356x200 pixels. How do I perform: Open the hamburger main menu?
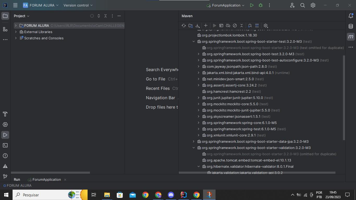click(15, 5)
